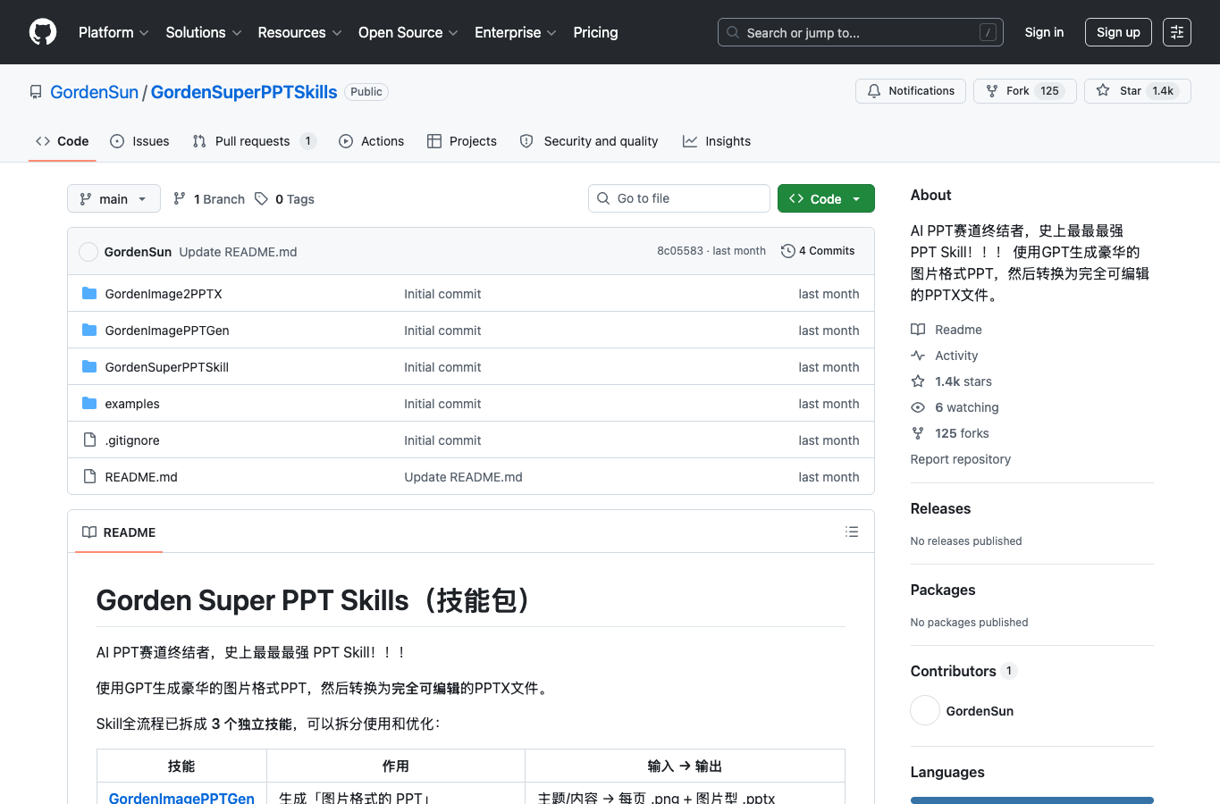The height and width of the screenshot is (804, 1220).
Task: Click the commit history clock icon
Action: click(788, 251)
